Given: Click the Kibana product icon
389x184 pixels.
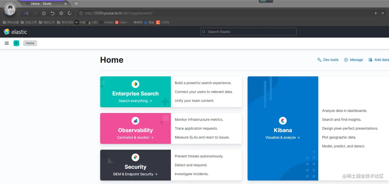Looking at the screenshot, I should 283,121.
